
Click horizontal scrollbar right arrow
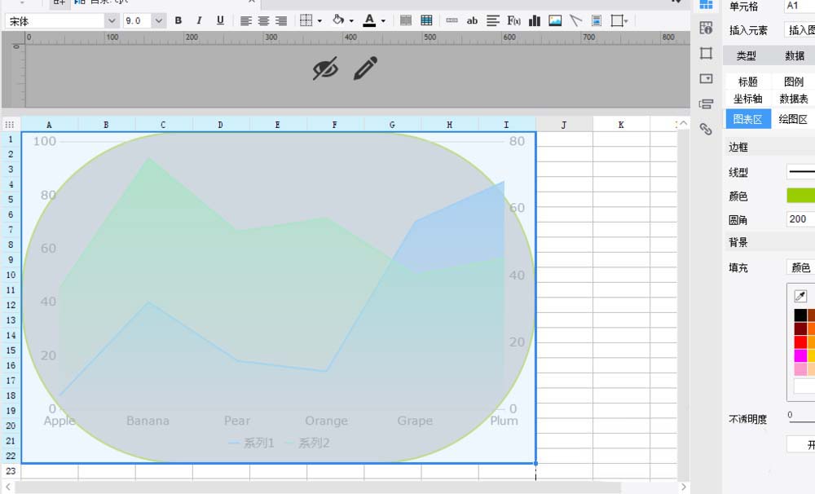click(684, 487)
